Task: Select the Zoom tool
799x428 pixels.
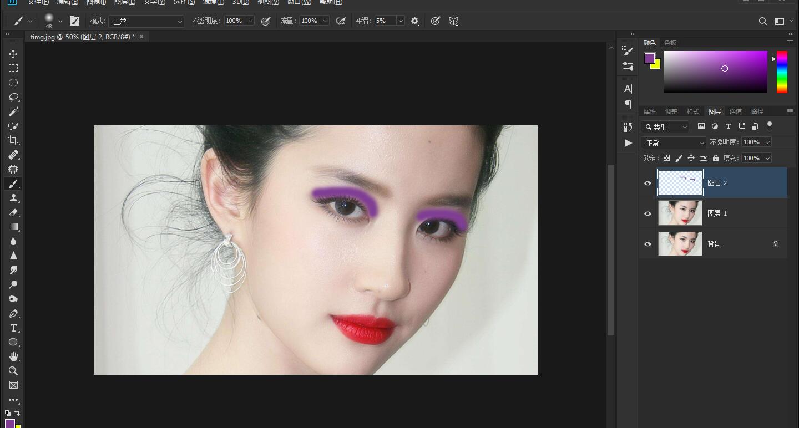Action: [x=13, y=371]
